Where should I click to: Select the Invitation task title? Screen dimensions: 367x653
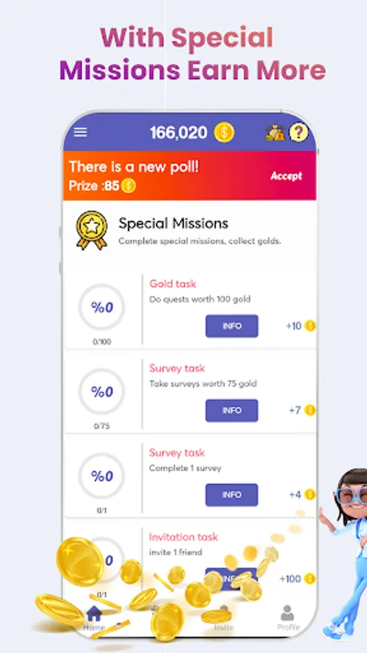pyautogui.click(x=183, y=537)
